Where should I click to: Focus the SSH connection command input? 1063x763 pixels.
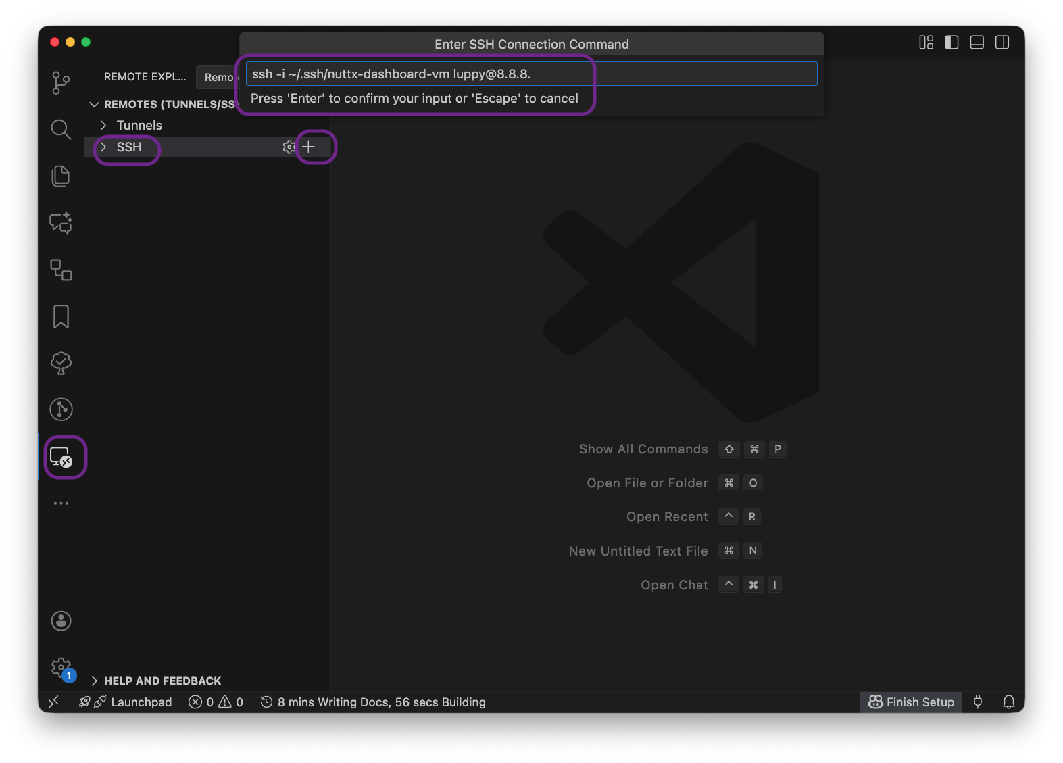[531, 74]
